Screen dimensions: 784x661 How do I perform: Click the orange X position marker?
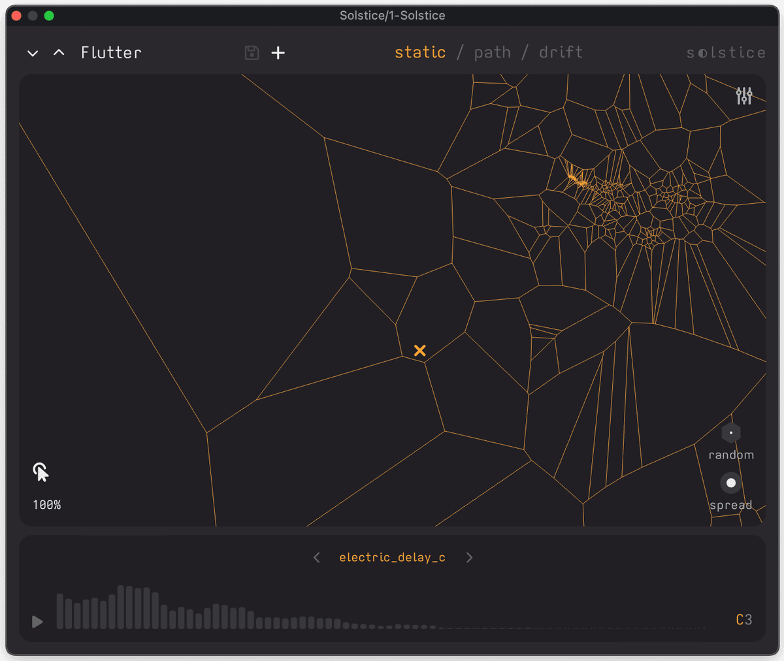coord(419,351)
